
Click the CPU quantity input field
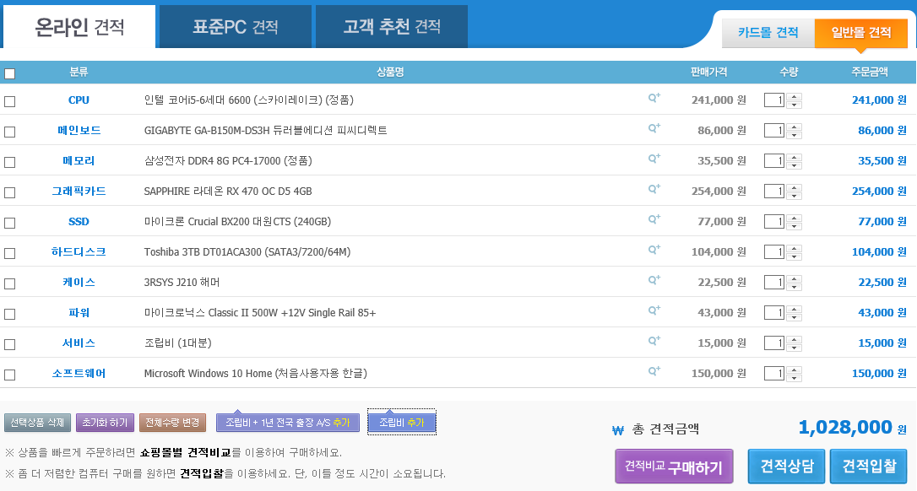pos(773,100)
